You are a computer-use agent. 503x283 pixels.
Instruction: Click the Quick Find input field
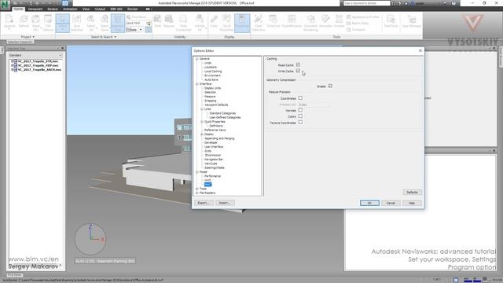136,23
